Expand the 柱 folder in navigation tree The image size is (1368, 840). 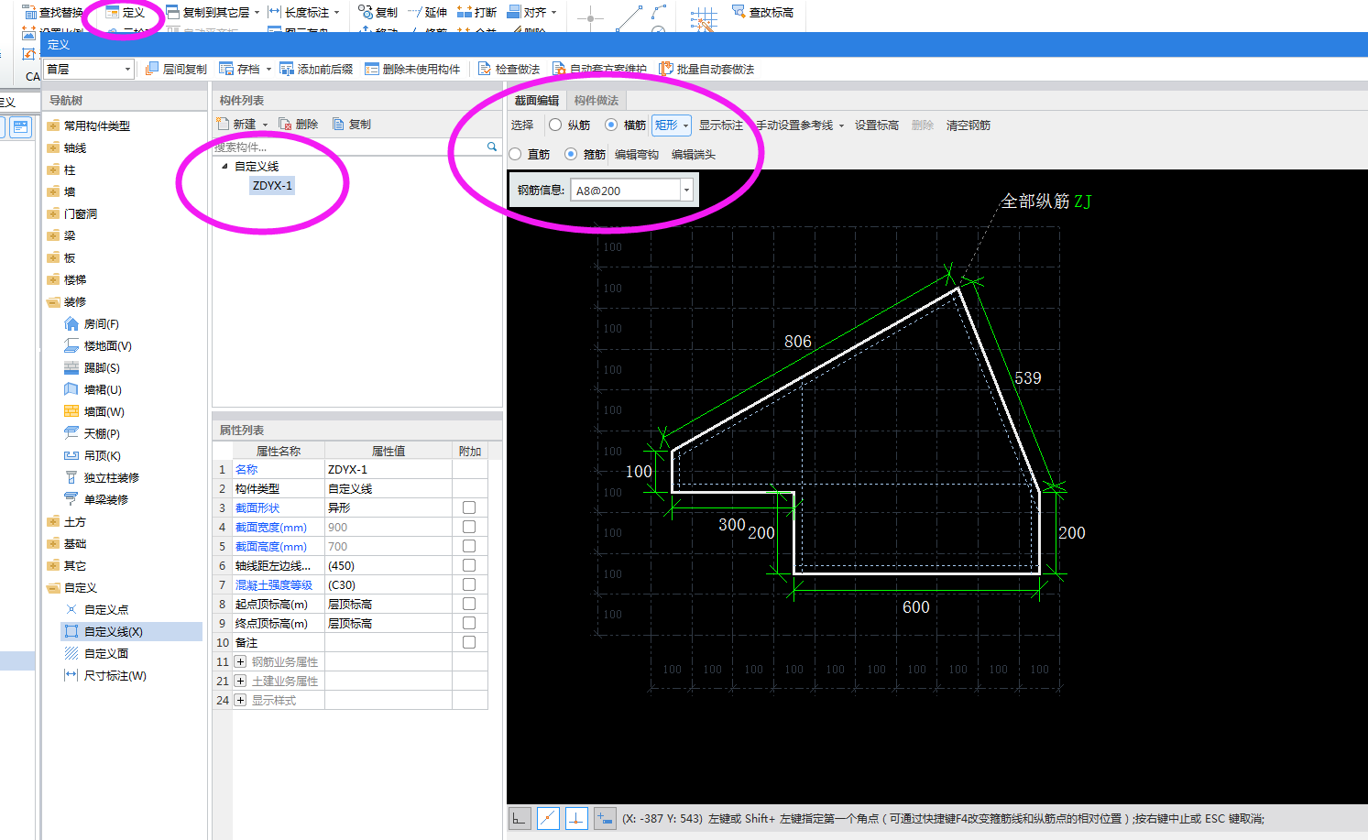point(53,169)
